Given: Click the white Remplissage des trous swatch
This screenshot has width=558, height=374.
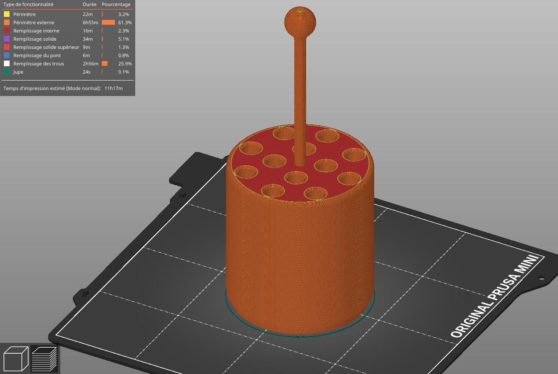Looking at the screenshot, I should (x=7, y=64).
